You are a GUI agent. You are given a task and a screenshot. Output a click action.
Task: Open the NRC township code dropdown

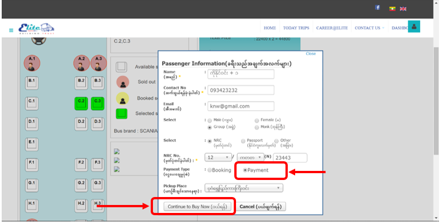tap(250, 157)
